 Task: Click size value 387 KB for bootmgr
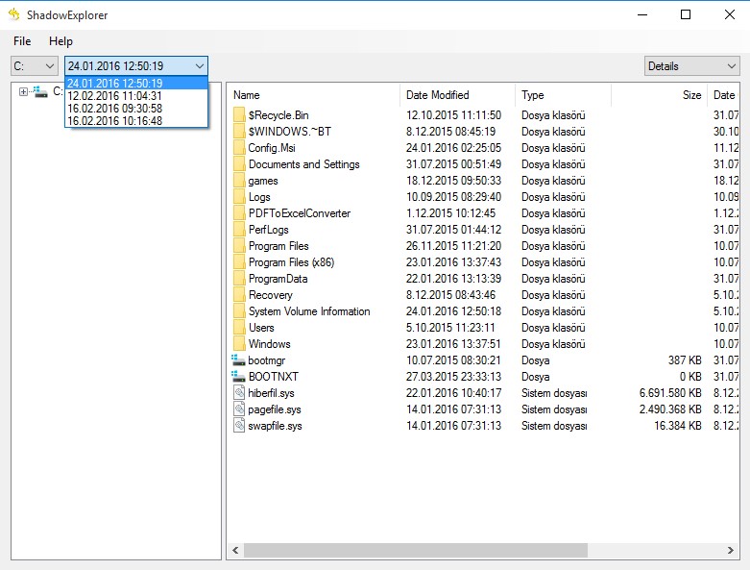685,360
